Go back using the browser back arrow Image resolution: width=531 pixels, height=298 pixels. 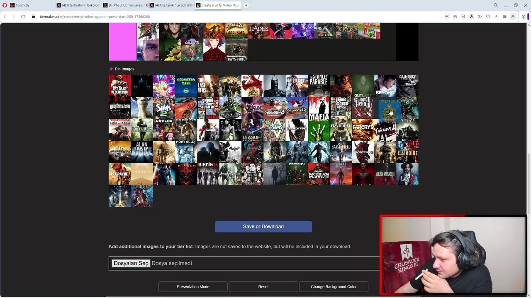(5, 17)
